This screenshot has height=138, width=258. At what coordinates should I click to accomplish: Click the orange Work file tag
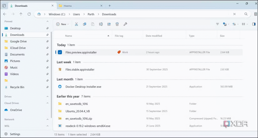click(x=123, y=52)
